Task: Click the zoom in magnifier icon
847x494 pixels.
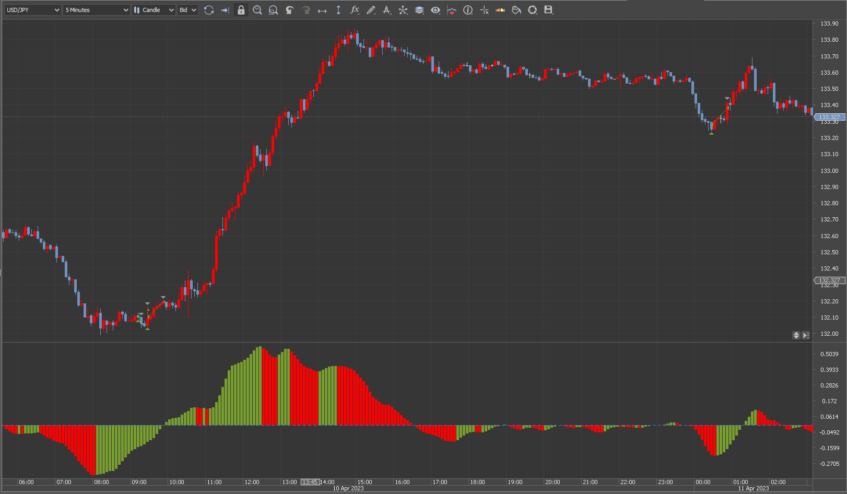Action: click(257, 10)
